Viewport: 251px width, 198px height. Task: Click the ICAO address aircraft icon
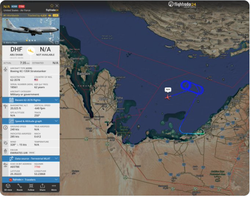pyautogui.click(x=5, y=165)
